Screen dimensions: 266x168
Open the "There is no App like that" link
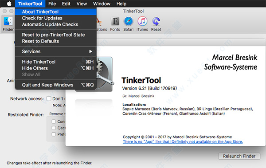tap(183, 142)
